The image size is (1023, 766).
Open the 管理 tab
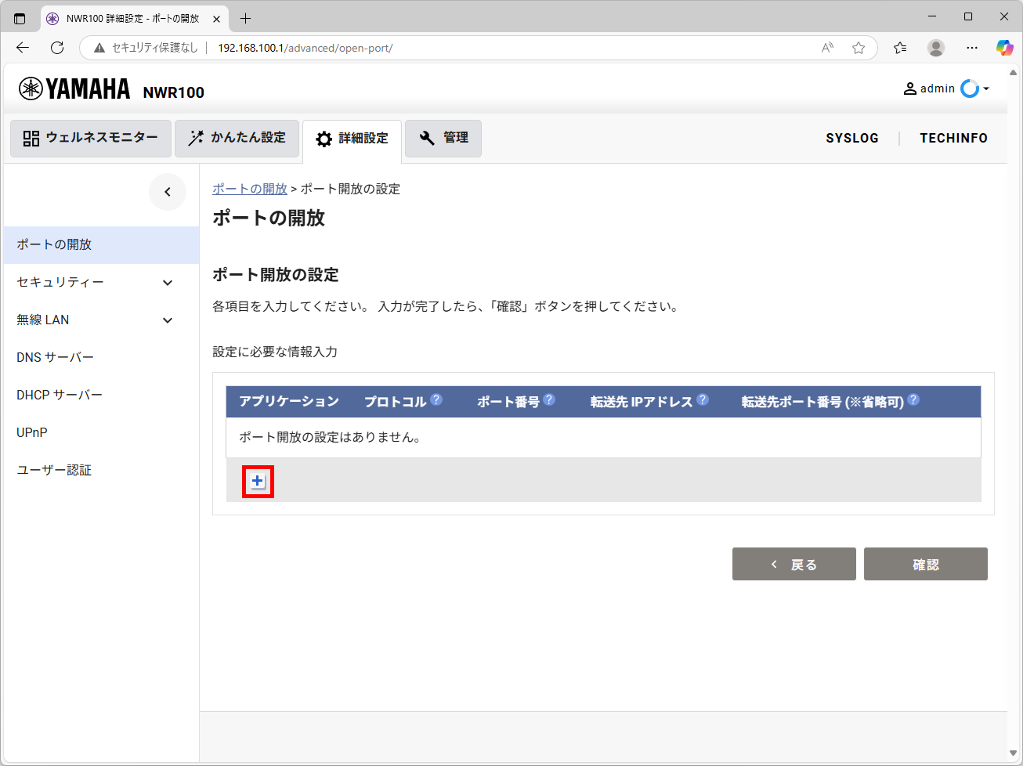443,138
